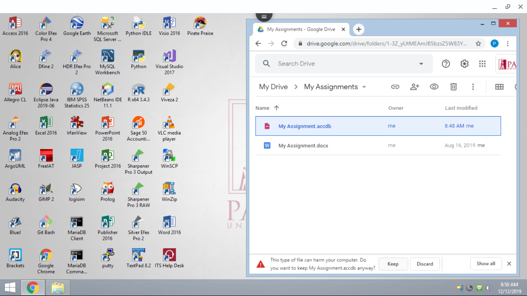Go back in Chrome
The width and height of the screenshot is (527, 296).
pyautogui.click(x=258, y=44)
